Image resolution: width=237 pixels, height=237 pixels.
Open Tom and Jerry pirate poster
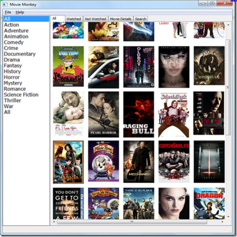(x=103, y=203)
